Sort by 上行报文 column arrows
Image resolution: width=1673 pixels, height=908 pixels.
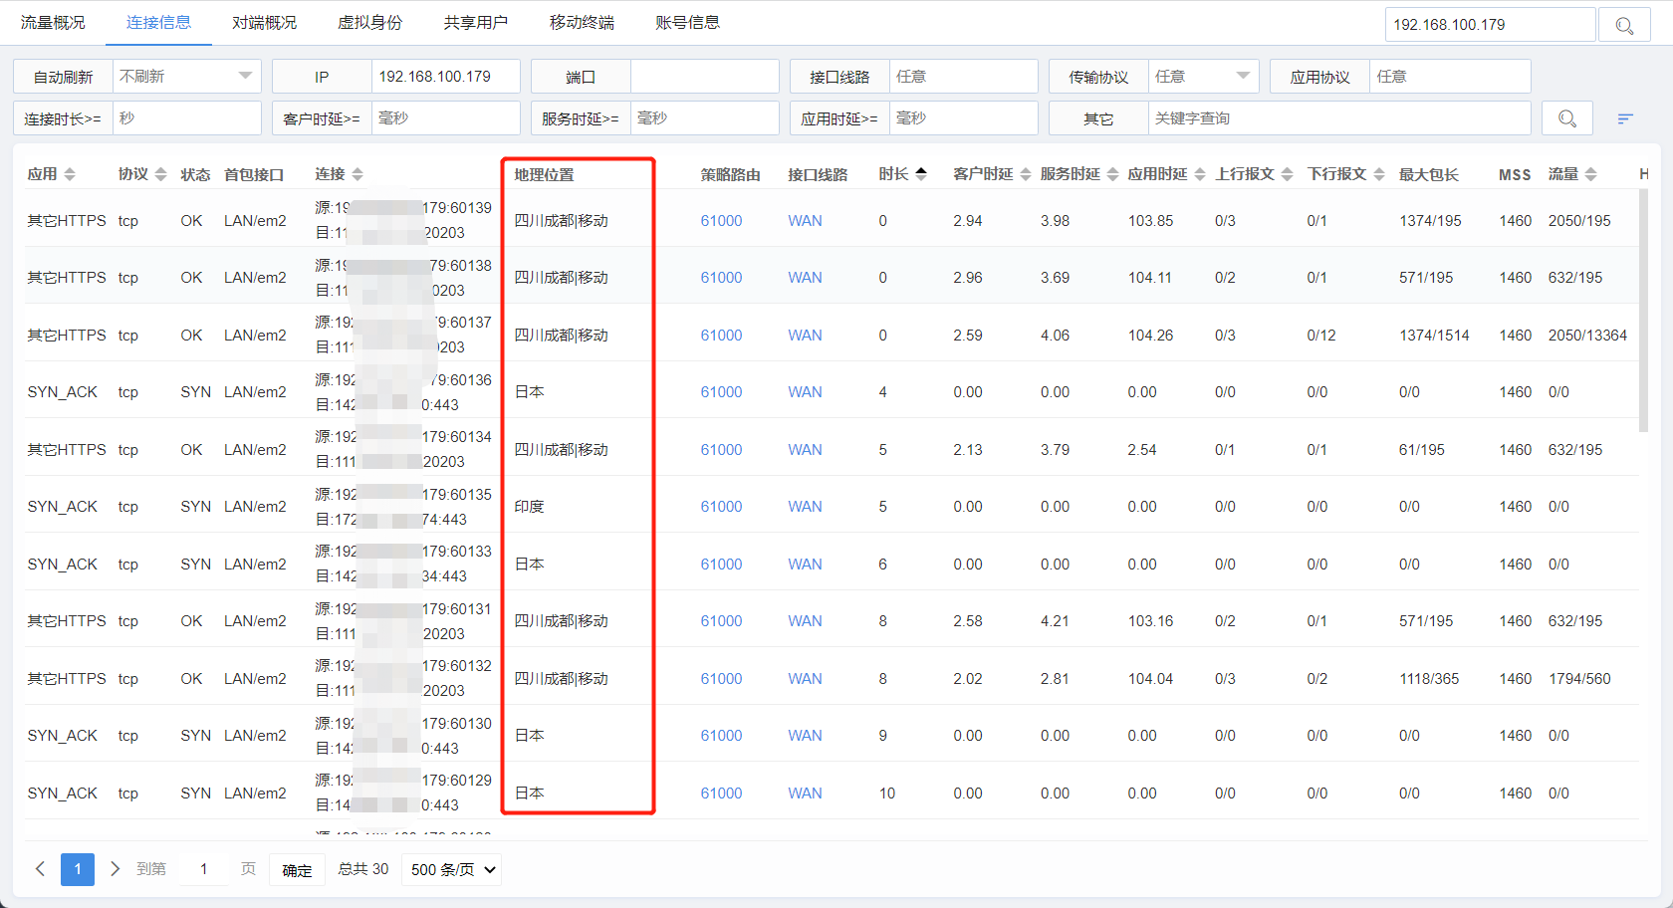(1288, 174)
